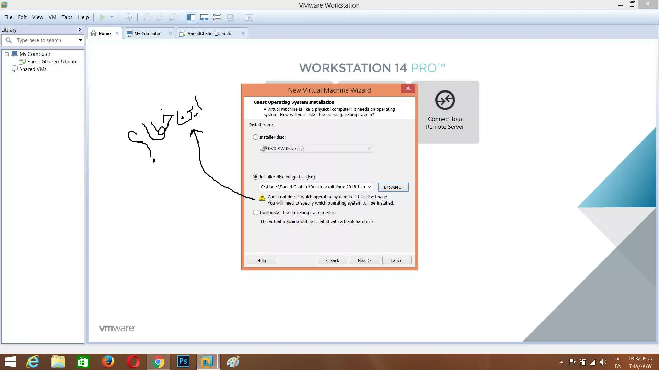Launch Firefox from the taskbar
Image resolution: width=659 pixels, height=370 pixels.
[108, 362]
